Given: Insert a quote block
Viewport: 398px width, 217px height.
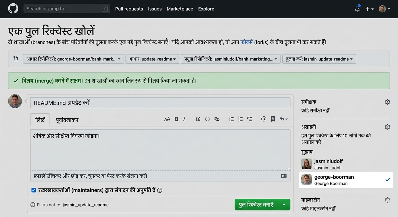Looking at the screenshot, I should (198, 119).
